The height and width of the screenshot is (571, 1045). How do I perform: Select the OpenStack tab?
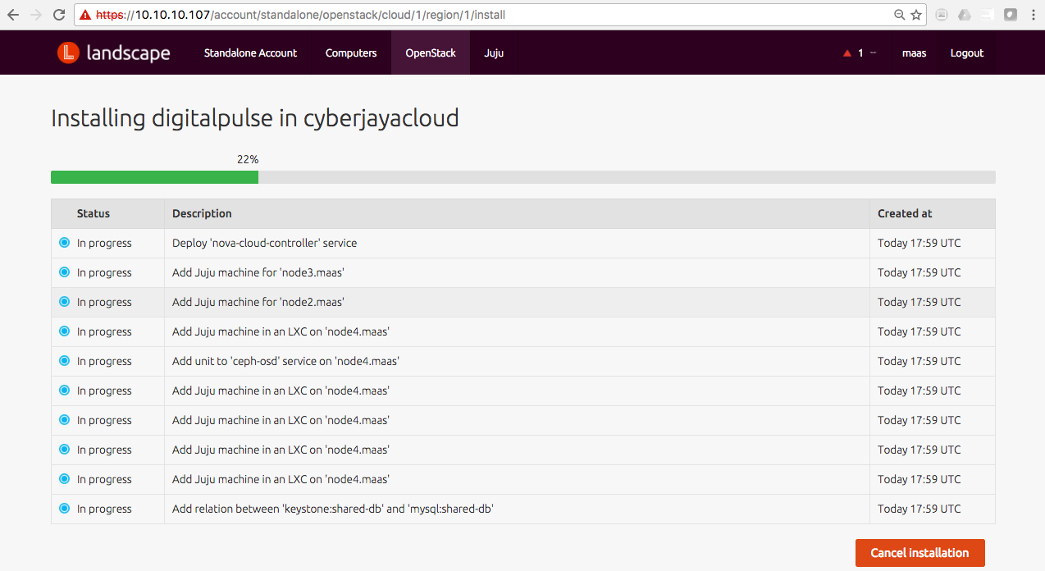click(x=431, y=53)
